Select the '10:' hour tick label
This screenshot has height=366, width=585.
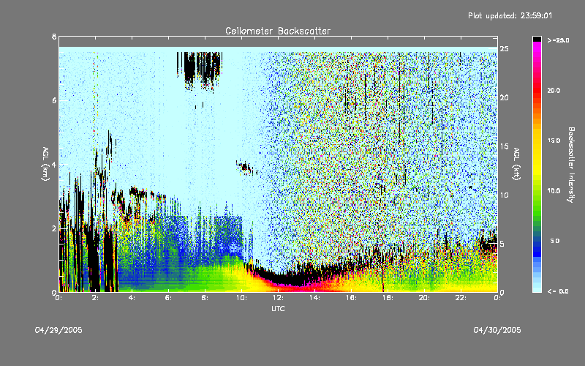241,298
